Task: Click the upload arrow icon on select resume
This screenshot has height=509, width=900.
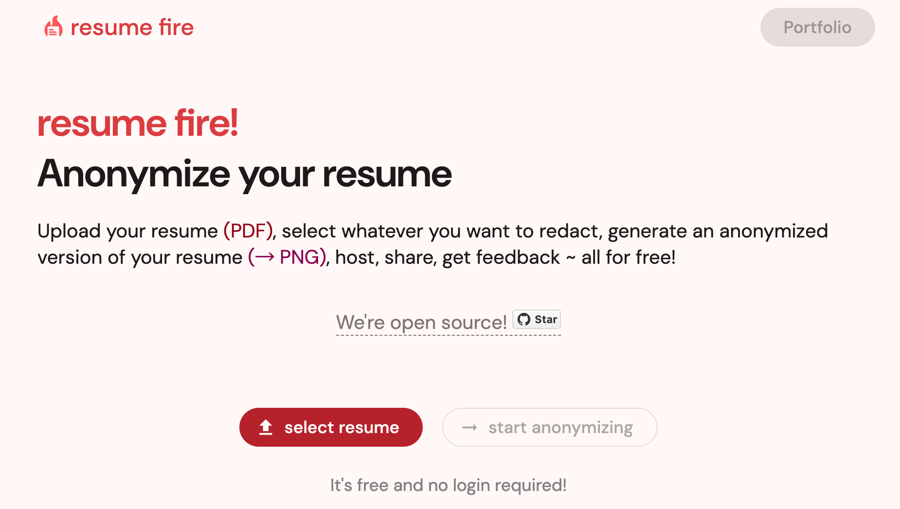Action: click(266, 427)
